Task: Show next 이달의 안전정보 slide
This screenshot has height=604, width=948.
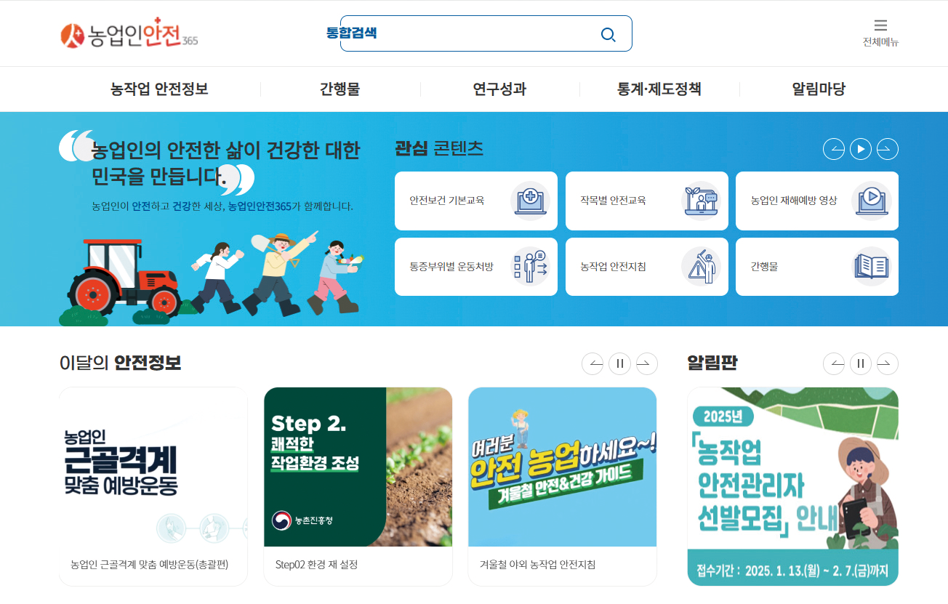Action: click(x=646, y=363)
